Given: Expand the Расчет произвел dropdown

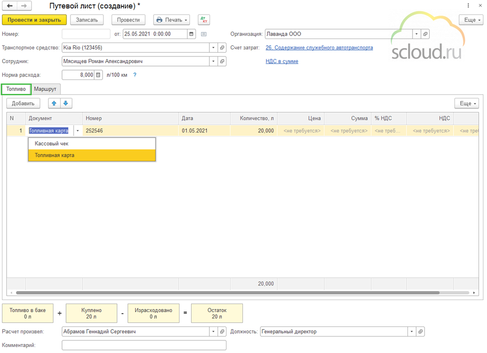Looking at the screenshot, I should tap(213, 331).
